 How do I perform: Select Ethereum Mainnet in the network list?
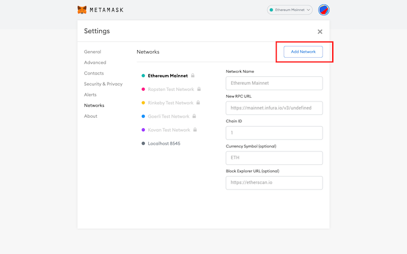point(168,76)
